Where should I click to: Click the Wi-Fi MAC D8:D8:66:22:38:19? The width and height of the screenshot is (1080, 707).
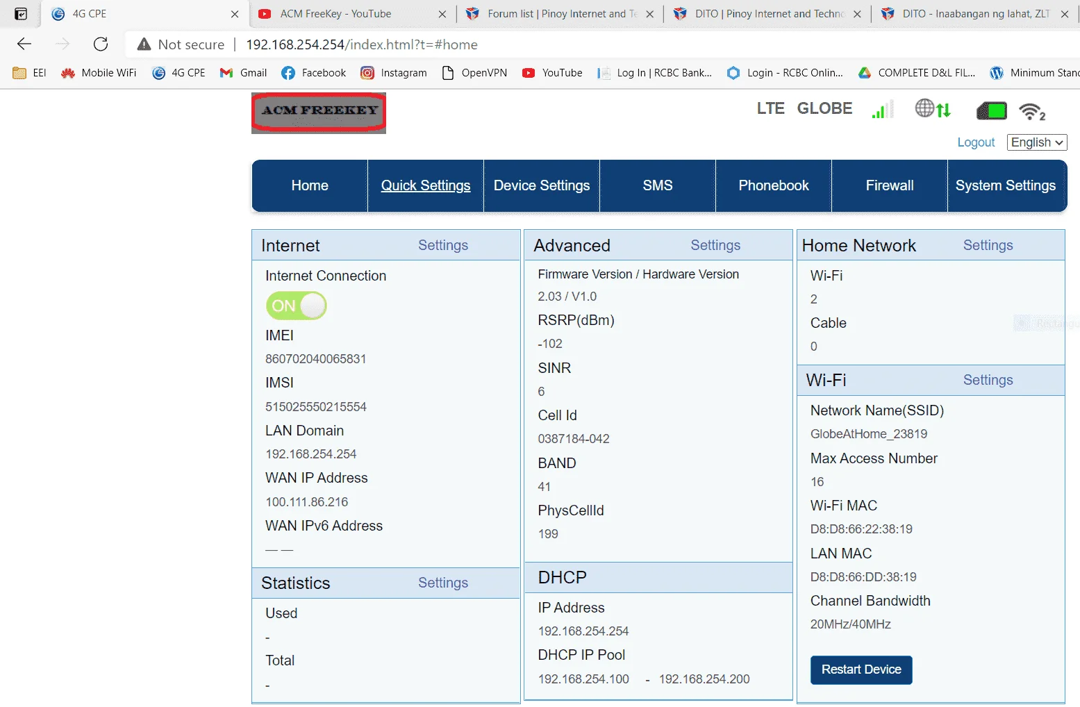coord(861,529)
